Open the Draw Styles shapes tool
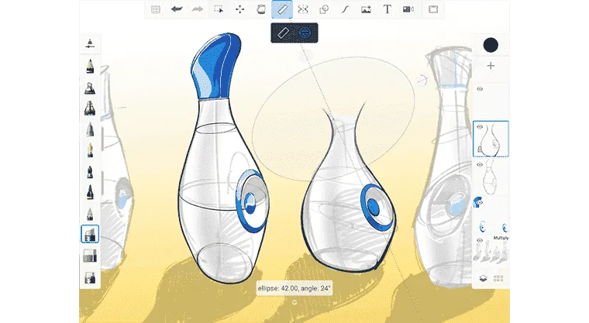589x323 pixels. pyautogui.click(x=324, y=9)
